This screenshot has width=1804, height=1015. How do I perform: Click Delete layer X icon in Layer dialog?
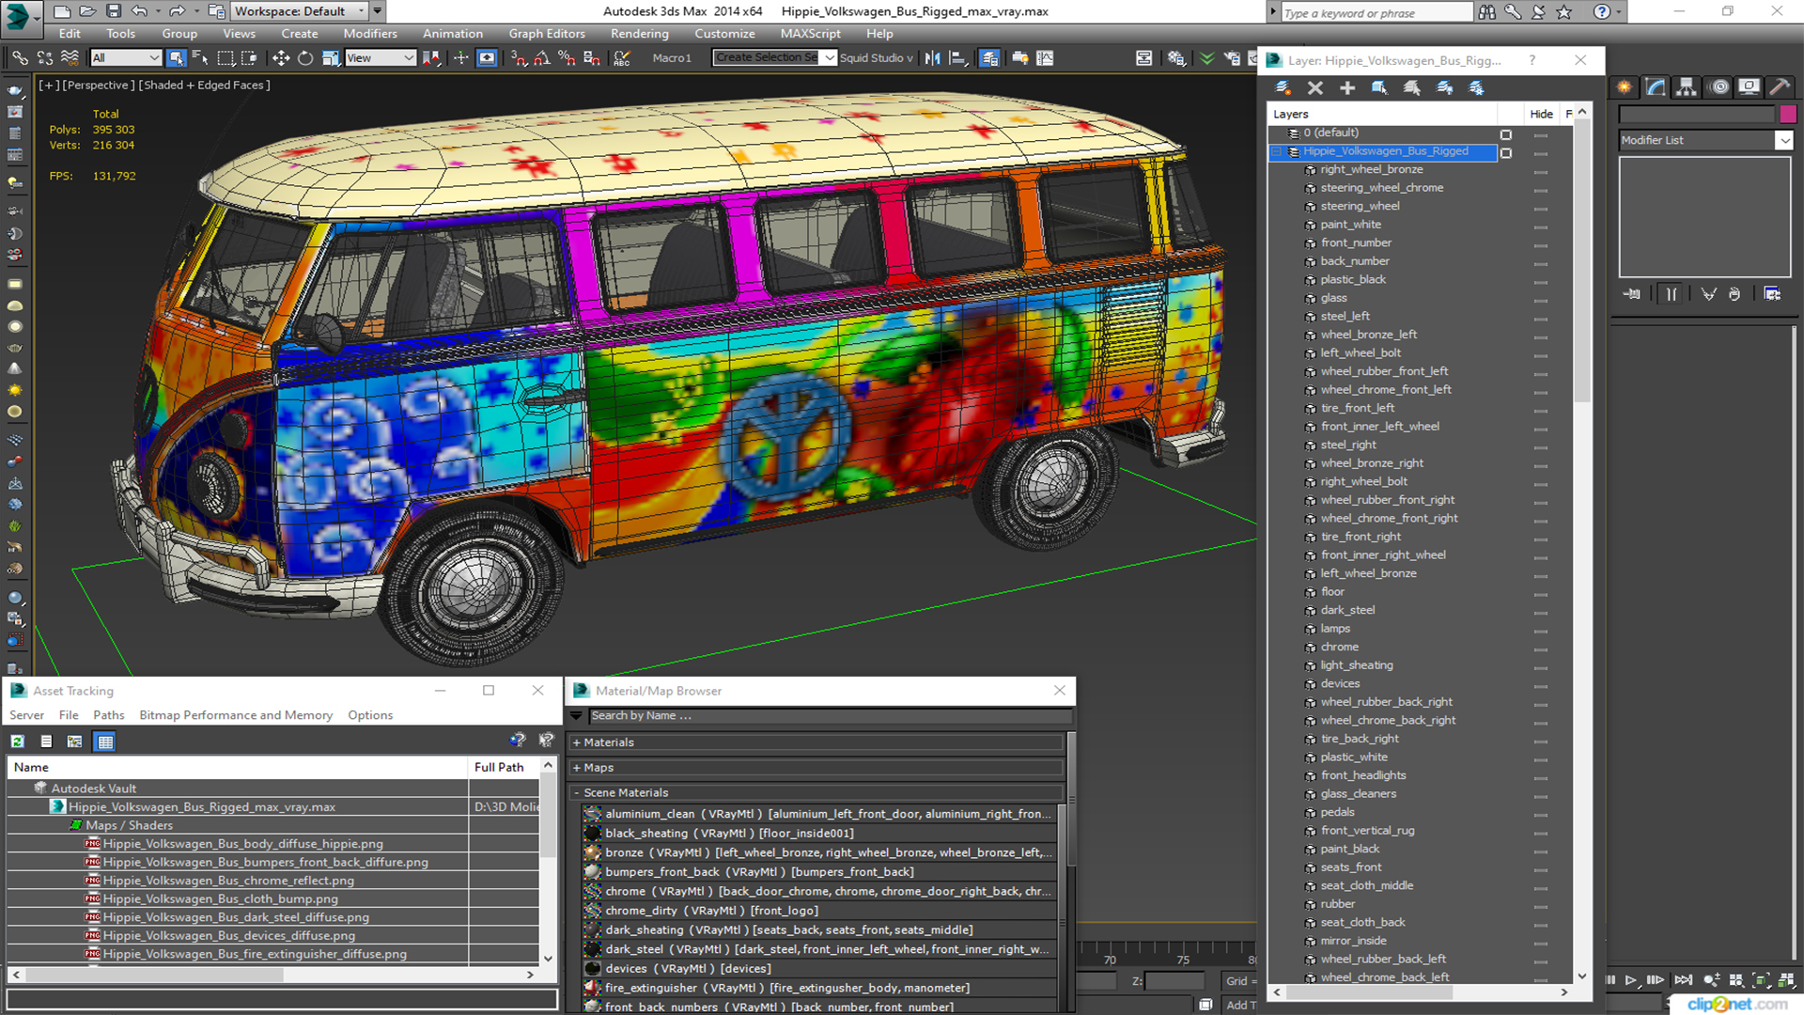(x=1315, y=87)
